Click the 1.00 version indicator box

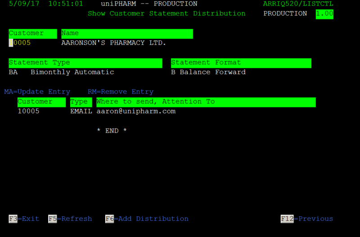324,14
